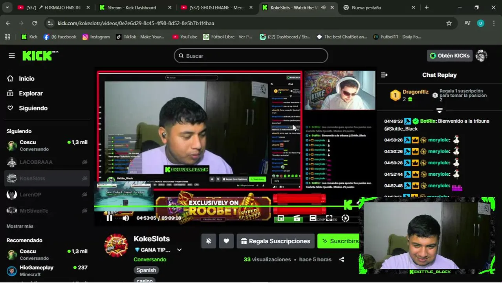Open KokeSlots channel avatar
The width and height of the screenshot is (502, 283).
point(116,245)
